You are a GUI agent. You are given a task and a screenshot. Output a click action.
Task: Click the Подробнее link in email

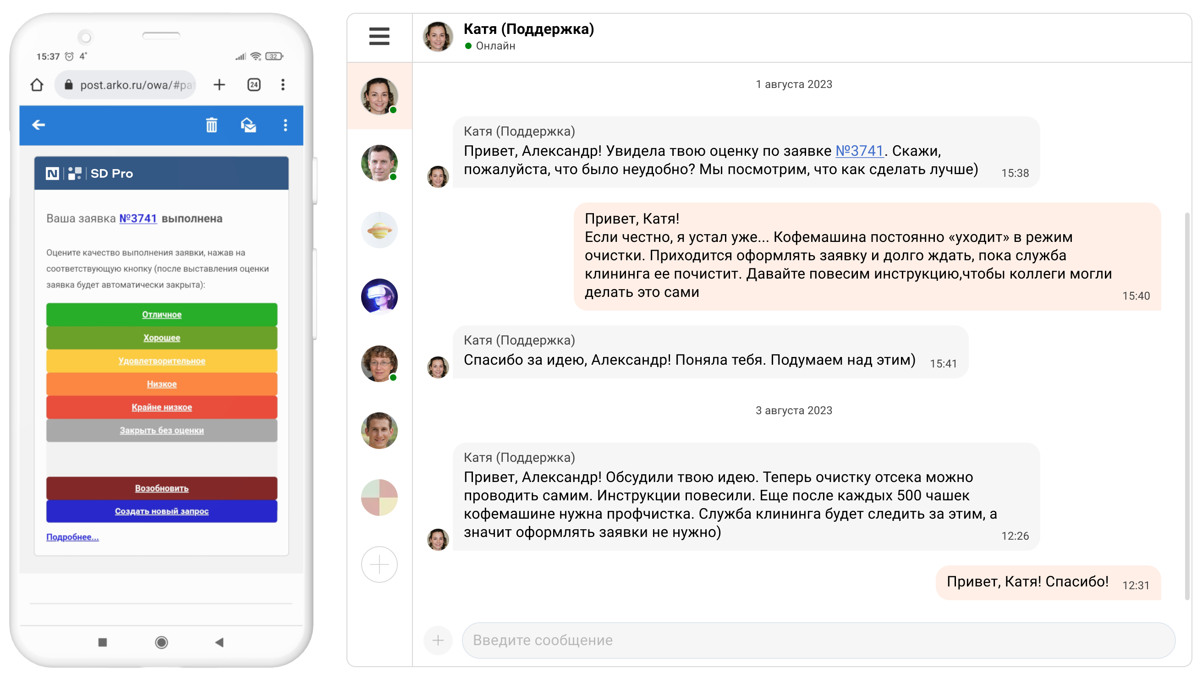[x=72, y=537]
